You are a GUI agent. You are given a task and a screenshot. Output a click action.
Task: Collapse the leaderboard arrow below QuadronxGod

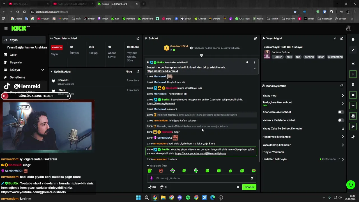[x=201, y=56]
